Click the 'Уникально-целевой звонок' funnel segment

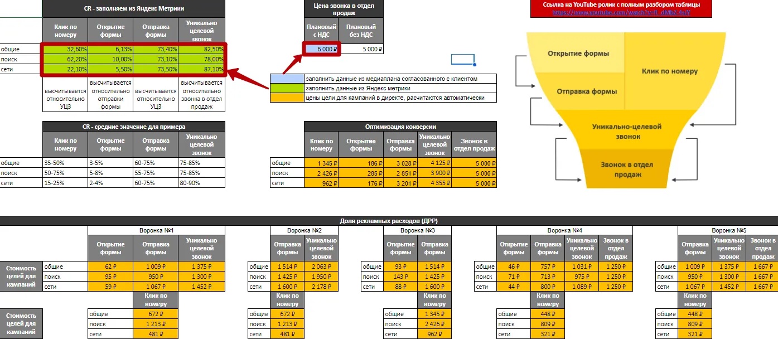(x=626, y=131)
